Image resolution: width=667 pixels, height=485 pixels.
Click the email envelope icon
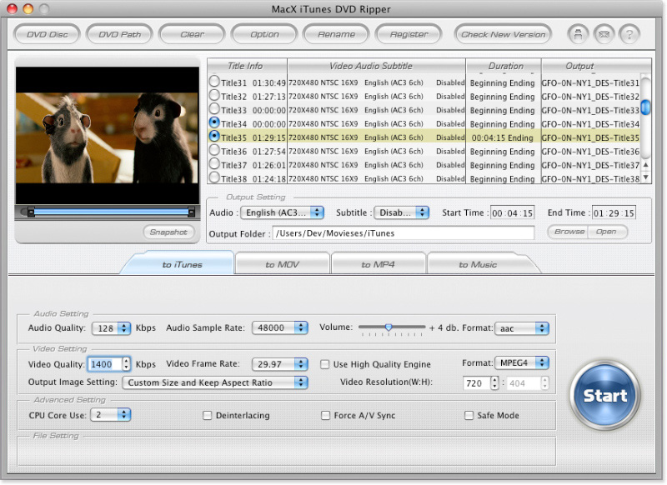point(604,34)
